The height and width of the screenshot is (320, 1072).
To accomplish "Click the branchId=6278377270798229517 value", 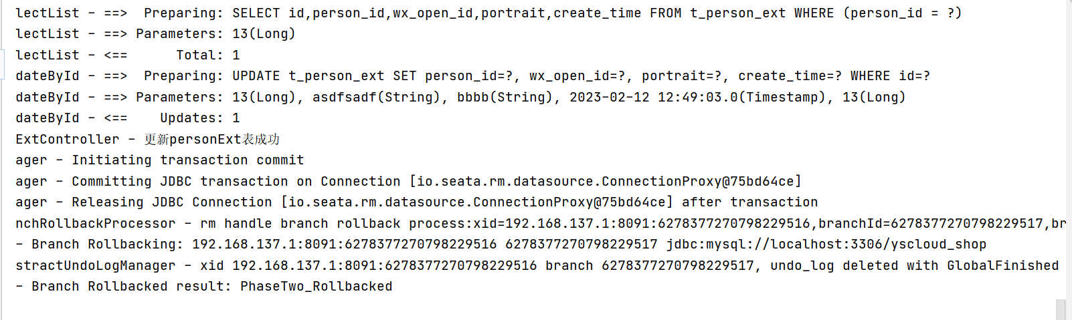I will 930,224.
